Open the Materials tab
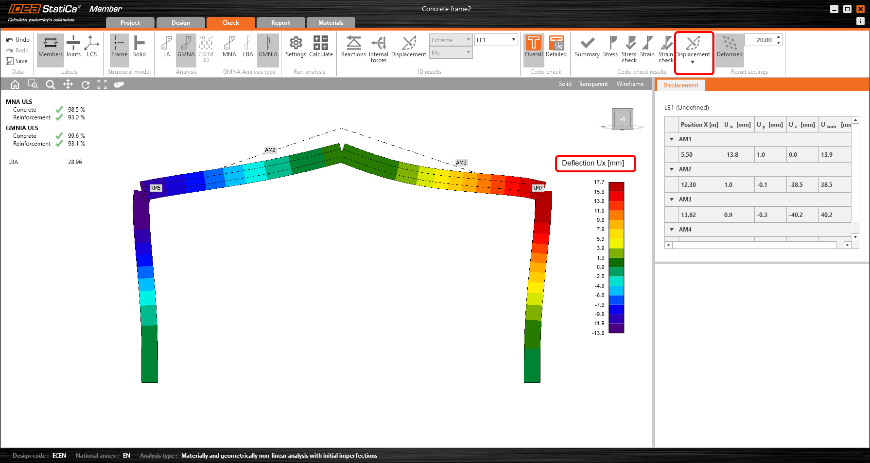870x463 pixels. (x=331, y=23)
